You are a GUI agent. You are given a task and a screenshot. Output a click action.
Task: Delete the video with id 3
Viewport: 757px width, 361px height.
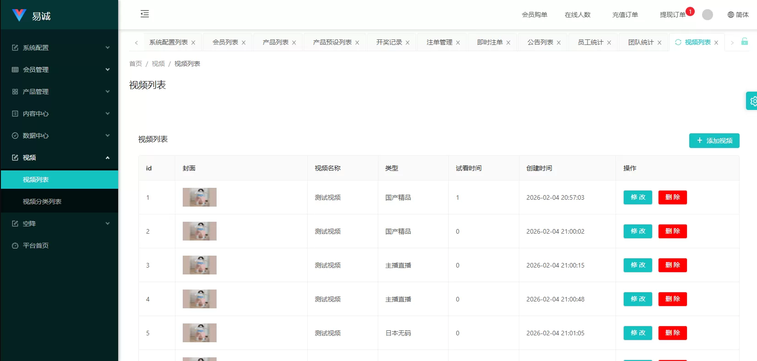click(x=672, y=265)
